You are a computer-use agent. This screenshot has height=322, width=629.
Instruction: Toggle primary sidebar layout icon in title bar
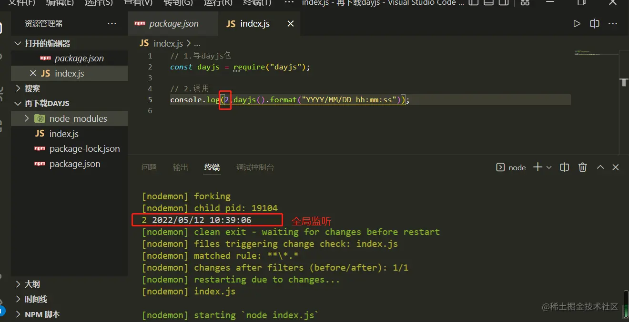[x=473, y=2]
